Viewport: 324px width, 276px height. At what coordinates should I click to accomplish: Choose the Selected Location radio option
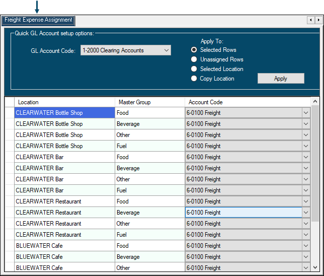[194, 69]
